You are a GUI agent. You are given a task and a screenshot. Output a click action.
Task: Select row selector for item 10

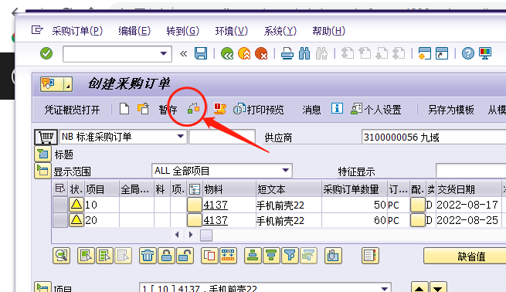(60, 205)
